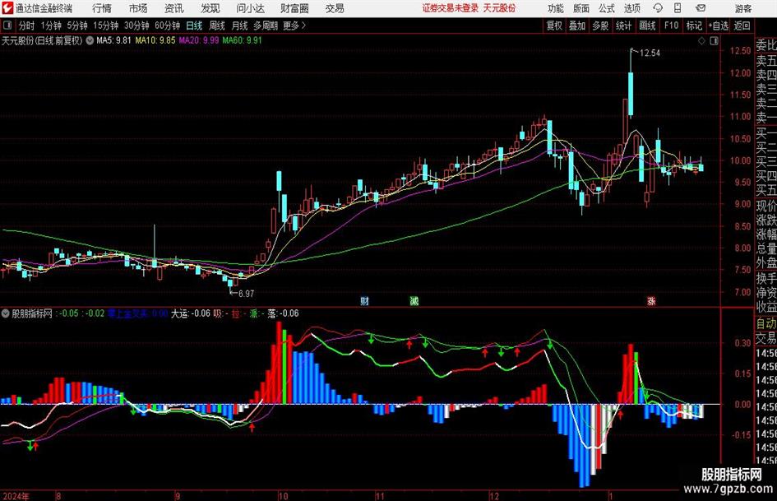The height and width of the screenshot is (501, 777).
Task: Click the 涨 marker on the chart
Action: (651, 300)
